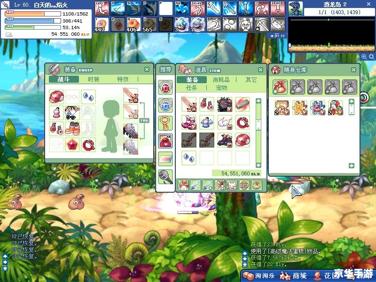Open the microphone icon in recommend panel

click(x=165, y=177)
